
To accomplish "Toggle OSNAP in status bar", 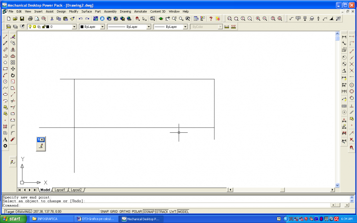I will click(149, 212).
